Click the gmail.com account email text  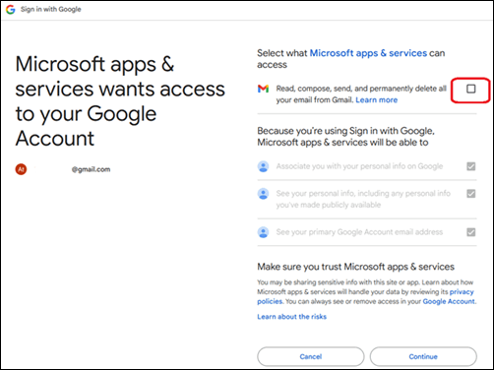(91, 169)
